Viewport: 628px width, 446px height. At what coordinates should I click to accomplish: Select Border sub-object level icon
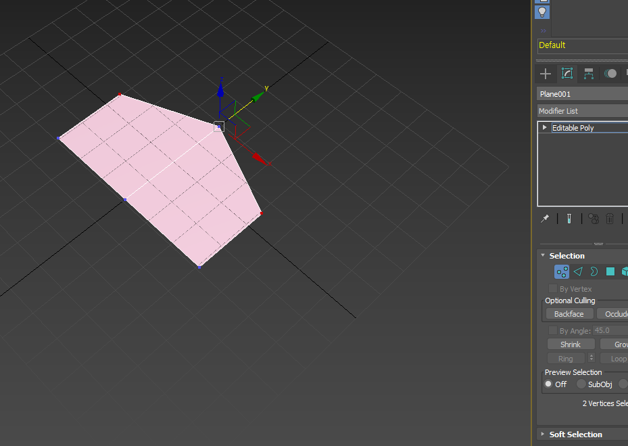click(x=594, y=271)
